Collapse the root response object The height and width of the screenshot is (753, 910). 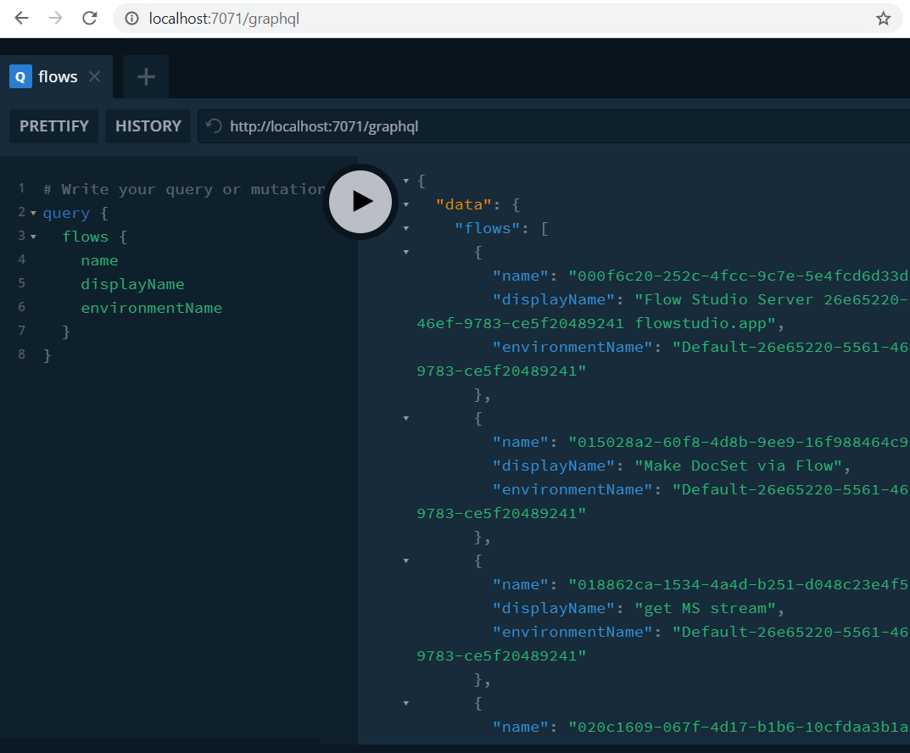click(x=406, y=181)
